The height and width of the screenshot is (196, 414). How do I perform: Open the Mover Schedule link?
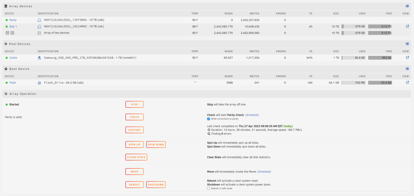click(x=264, y=172)
